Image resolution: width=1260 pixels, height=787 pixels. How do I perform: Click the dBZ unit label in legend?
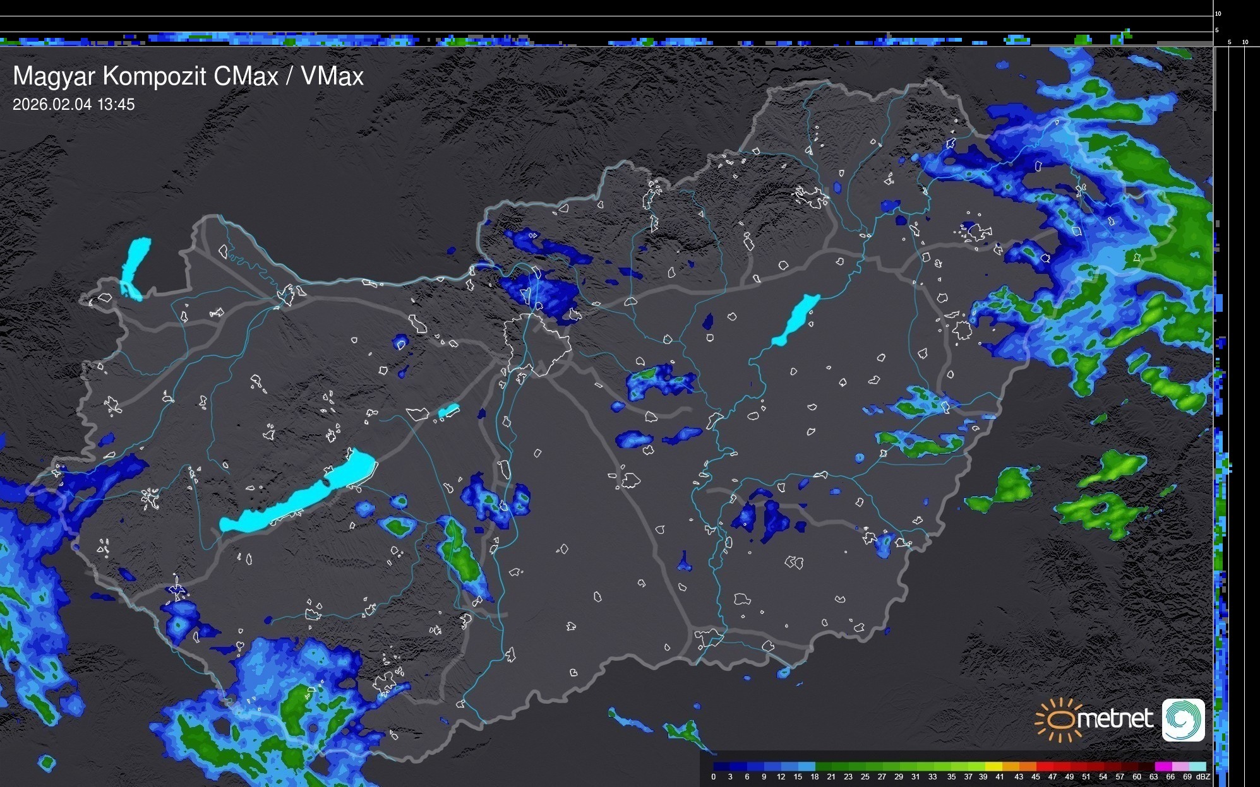point(1203,777)
